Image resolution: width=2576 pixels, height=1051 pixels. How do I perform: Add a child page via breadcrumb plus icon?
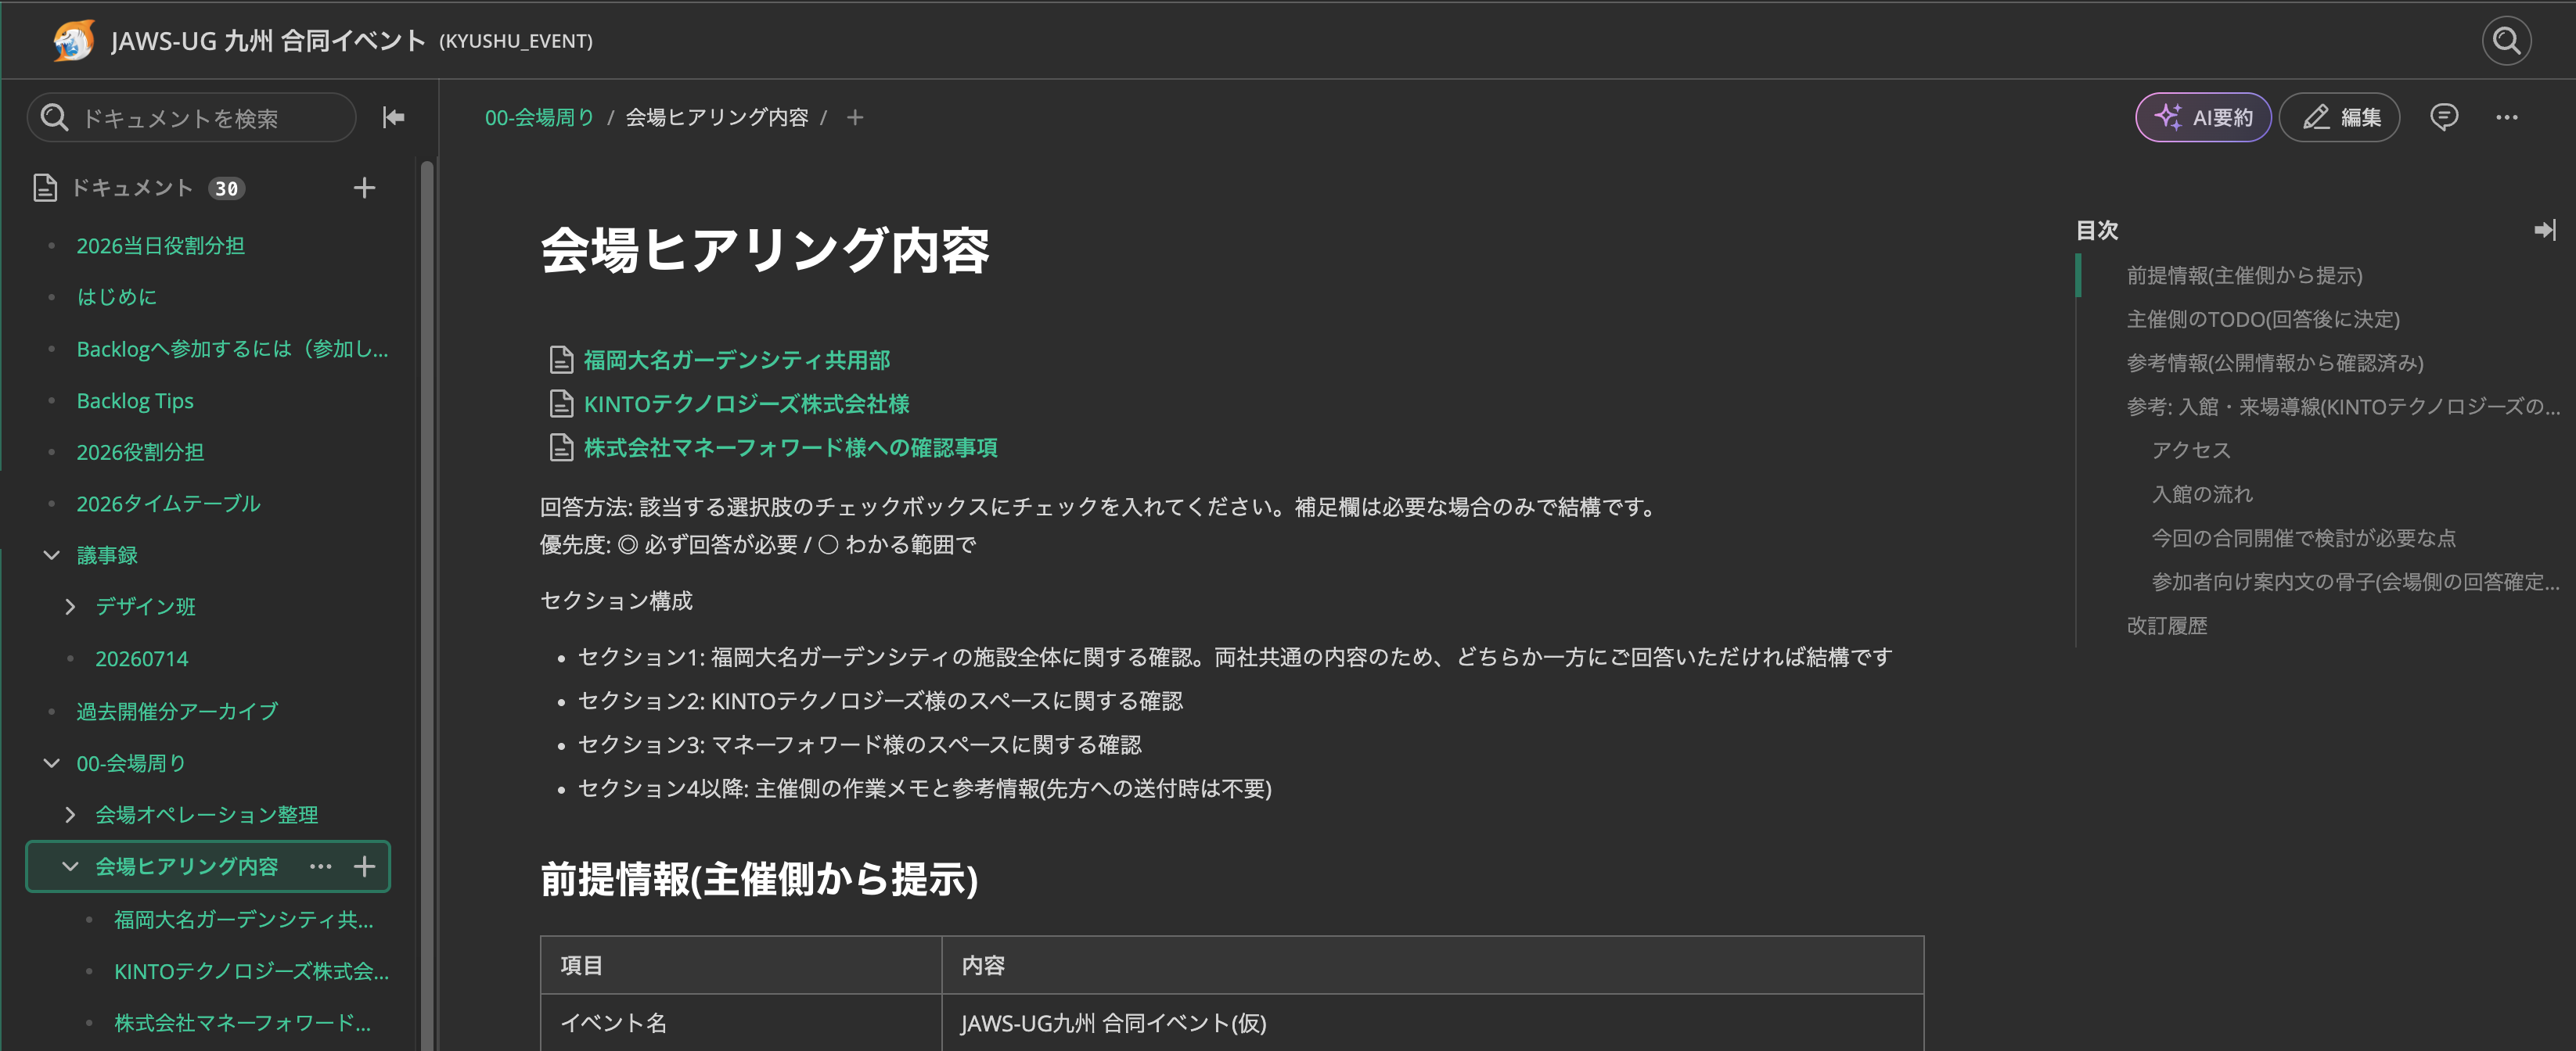[x=855, y=118]
